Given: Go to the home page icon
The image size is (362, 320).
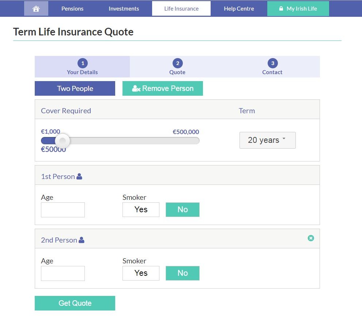Looking at the screenshot, I should click(36, 9).
